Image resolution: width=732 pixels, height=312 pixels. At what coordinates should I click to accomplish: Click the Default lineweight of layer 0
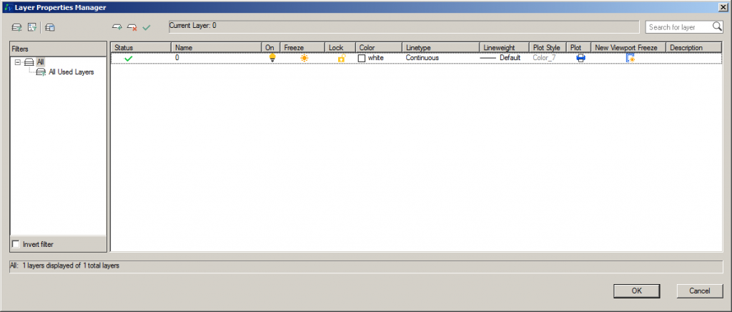pos(500,59)
